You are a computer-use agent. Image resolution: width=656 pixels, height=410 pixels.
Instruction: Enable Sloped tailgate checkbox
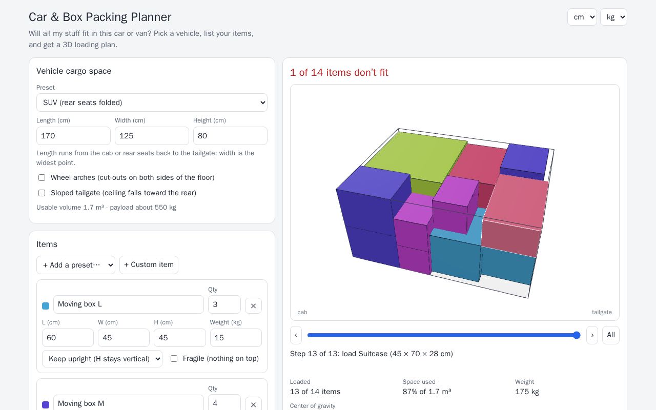click(x=42, y=193)
